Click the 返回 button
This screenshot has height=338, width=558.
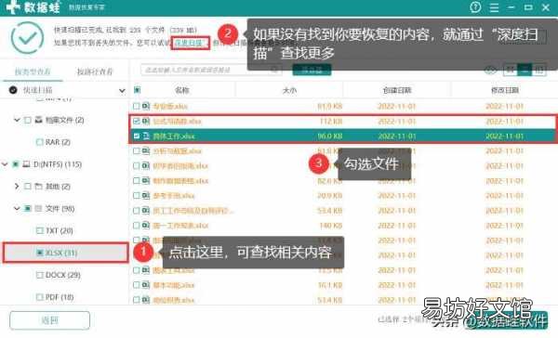[x=50, y=320]
